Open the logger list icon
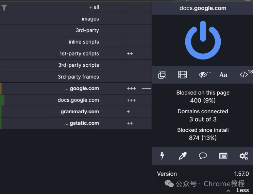 (x=223, y=156)
